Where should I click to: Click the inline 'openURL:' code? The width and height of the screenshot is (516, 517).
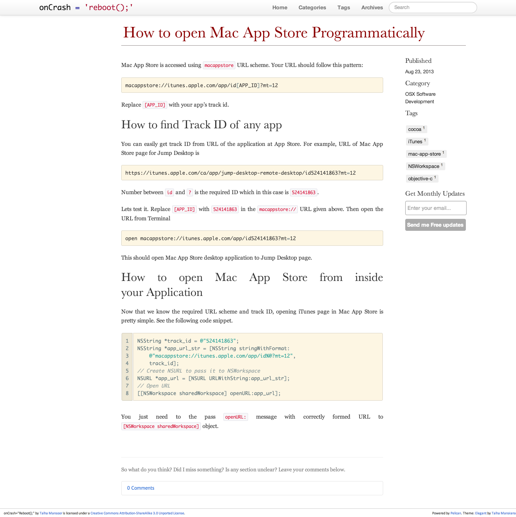(x=235, y=417)
